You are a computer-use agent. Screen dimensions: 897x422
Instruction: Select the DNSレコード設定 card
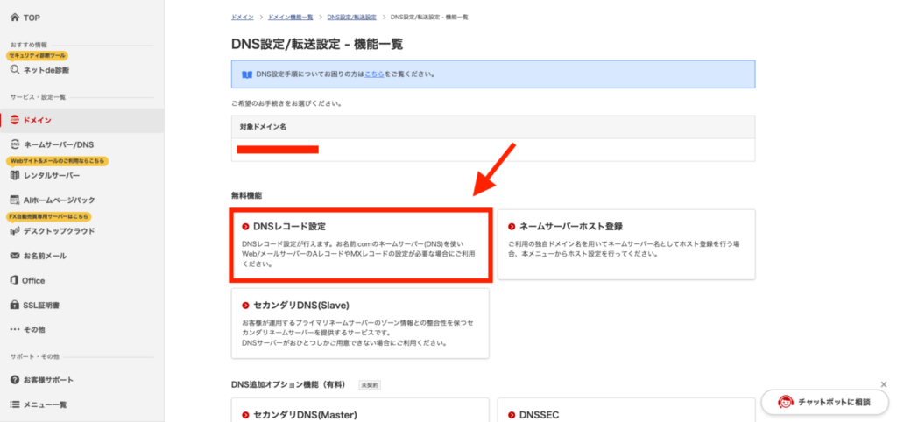359,245
